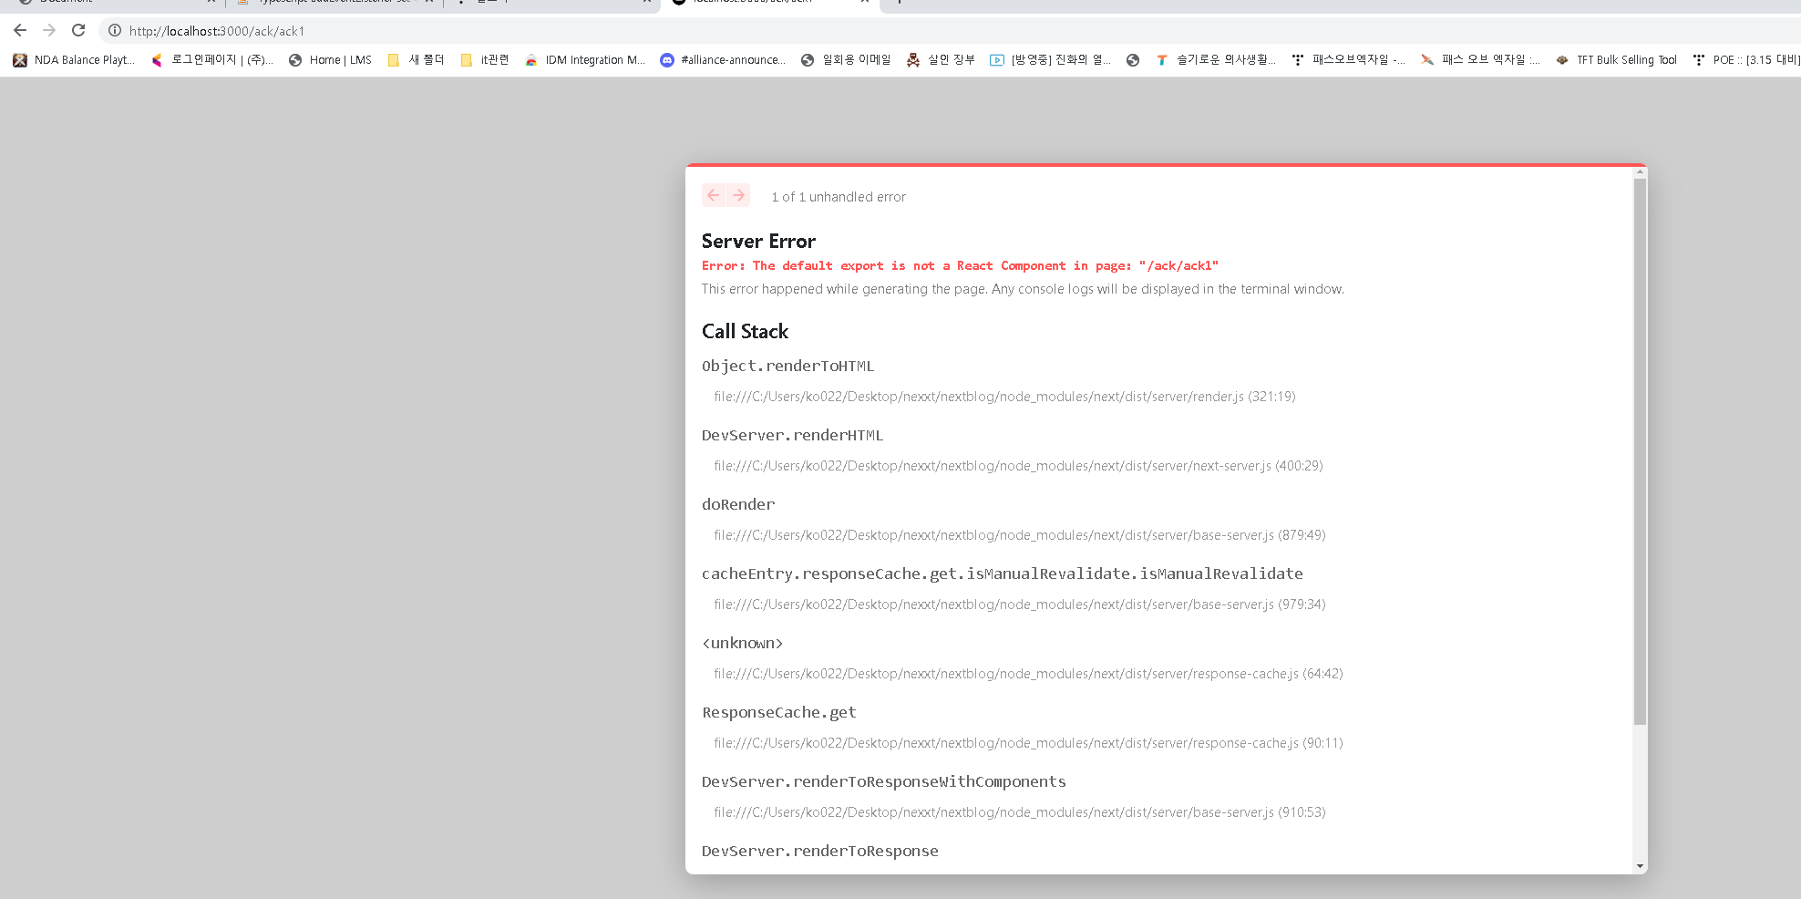Open the next-server.js (400:29) file path
Image resolution: width=1801 pixels, height=899 pixels.
coord(1018,466)
